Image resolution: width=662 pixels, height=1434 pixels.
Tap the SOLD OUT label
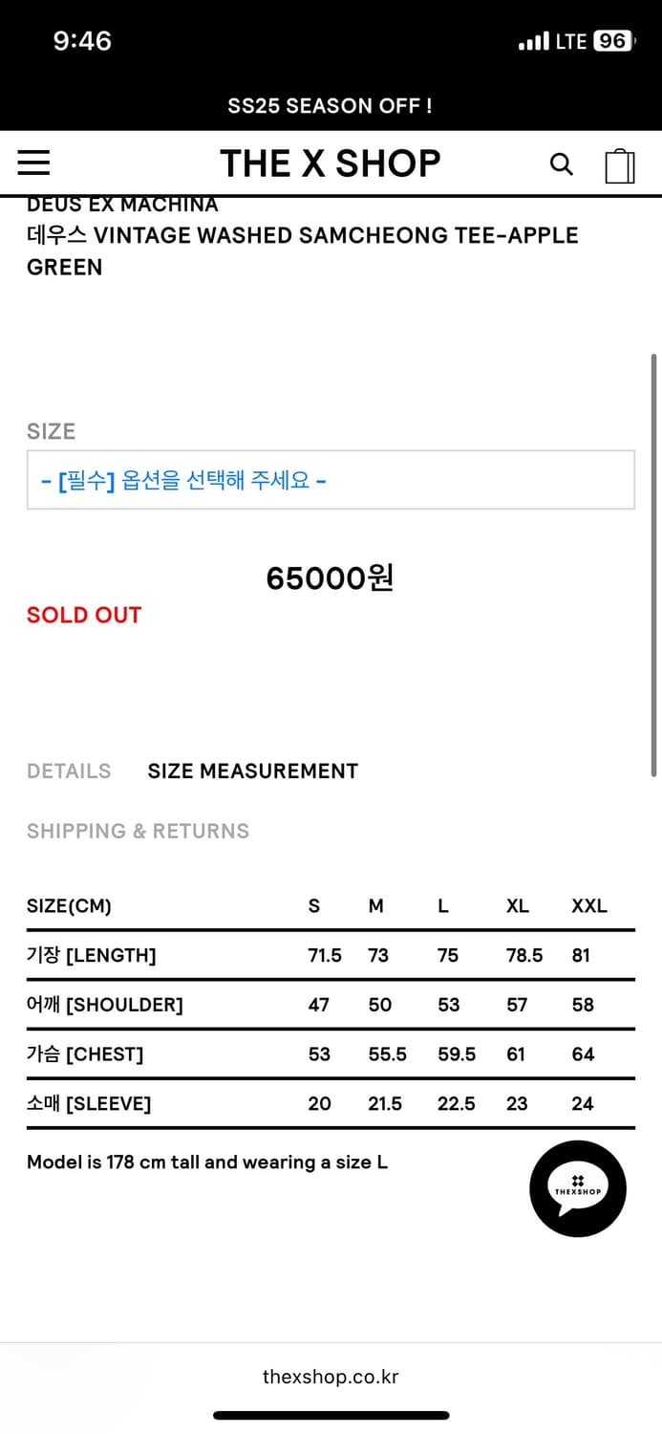click(x=84, y=615)
